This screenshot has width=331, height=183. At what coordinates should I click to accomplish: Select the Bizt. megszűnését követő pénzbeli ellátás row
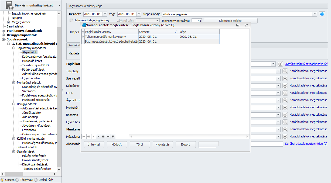(151, 41)
